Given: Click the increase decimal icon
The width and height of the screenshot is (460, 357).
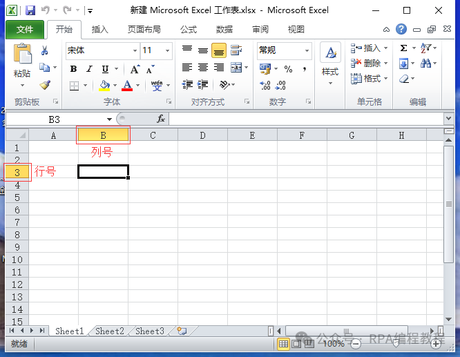Looking at the screenshot, I should (265, 86).
